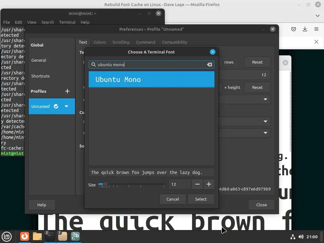Open the terminal View menu
324x243 pixels.
point(32,22)
